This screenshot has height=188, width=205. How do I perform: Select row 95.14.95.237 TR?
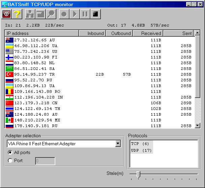tap(100, 74)
